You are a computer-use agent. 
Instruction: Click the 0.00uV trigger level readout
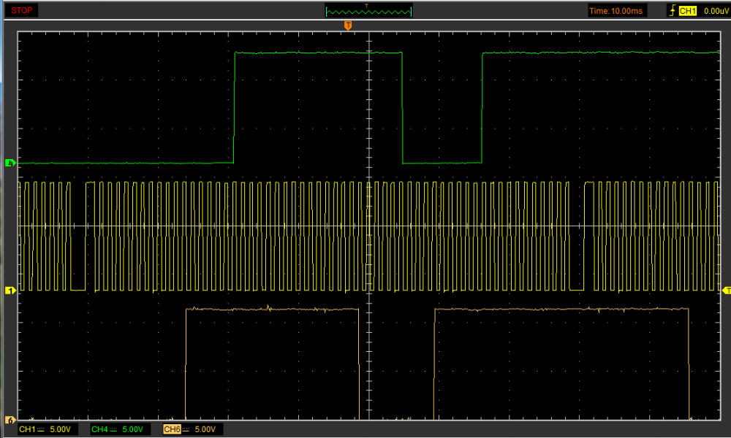click(x=715, y=11)
